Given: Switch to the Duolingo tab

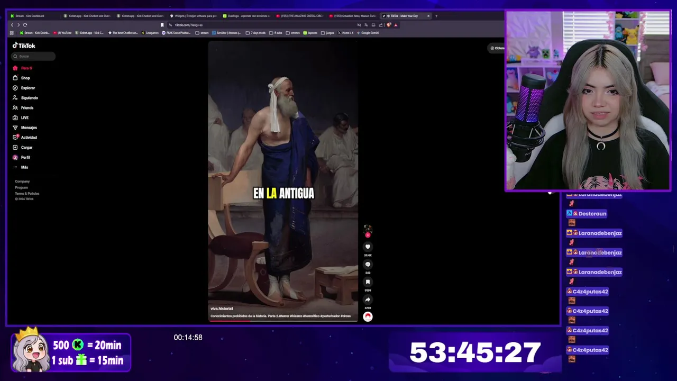Looking at the screenshot, I should (246, 16).
